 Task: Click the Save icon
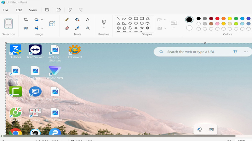47,10
